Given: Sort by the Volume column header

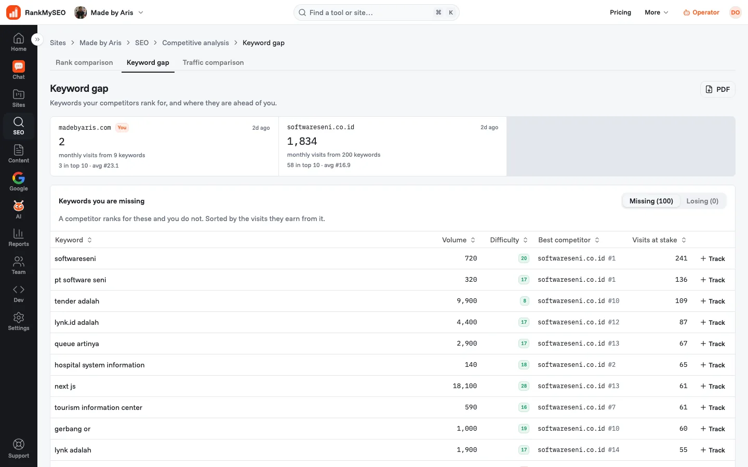Looking at the screenshot, I should (459, 240).
